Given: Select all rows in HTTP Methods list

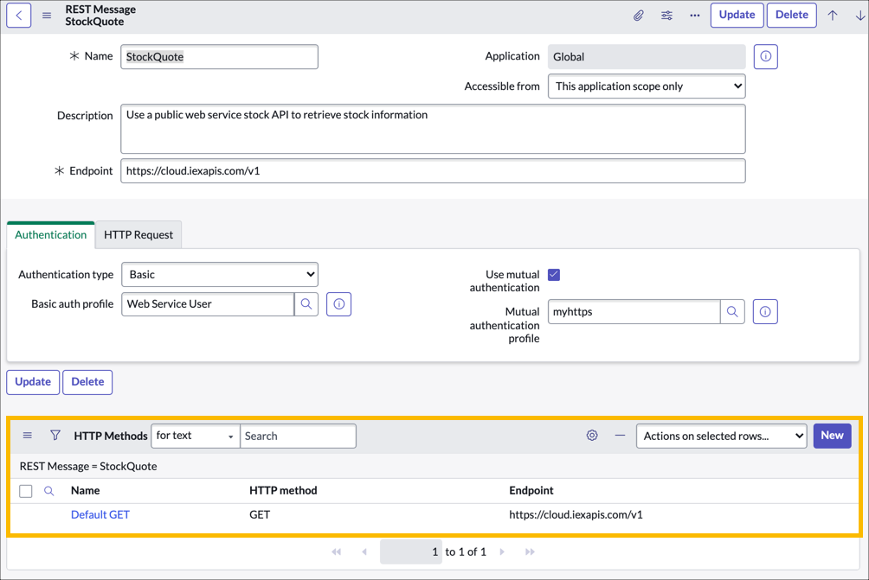Looking at the screenshot, I should [25, 490].
